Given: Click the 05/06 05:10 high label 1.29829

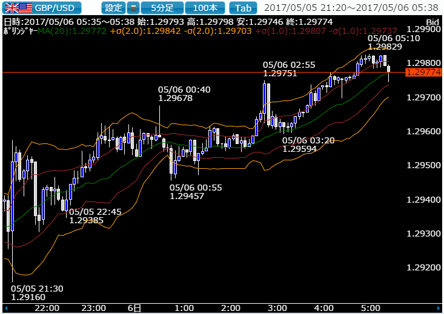Looking at the screenshot, I should (x=394, y=42).
